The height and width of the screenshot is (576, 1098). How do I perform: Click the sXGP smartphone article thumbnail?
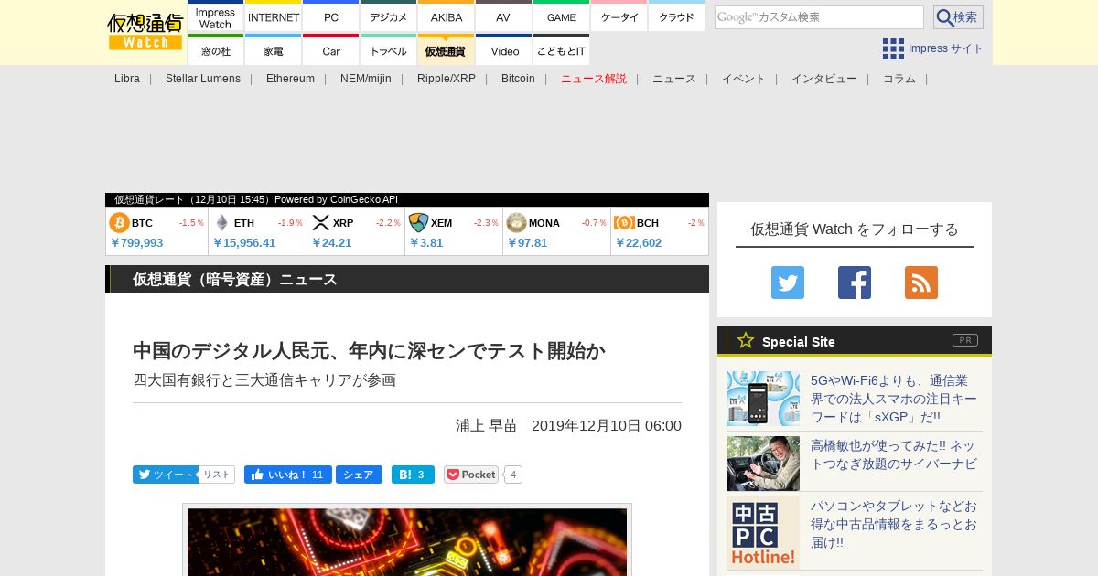pyautogui.click(x=763, y=399)
